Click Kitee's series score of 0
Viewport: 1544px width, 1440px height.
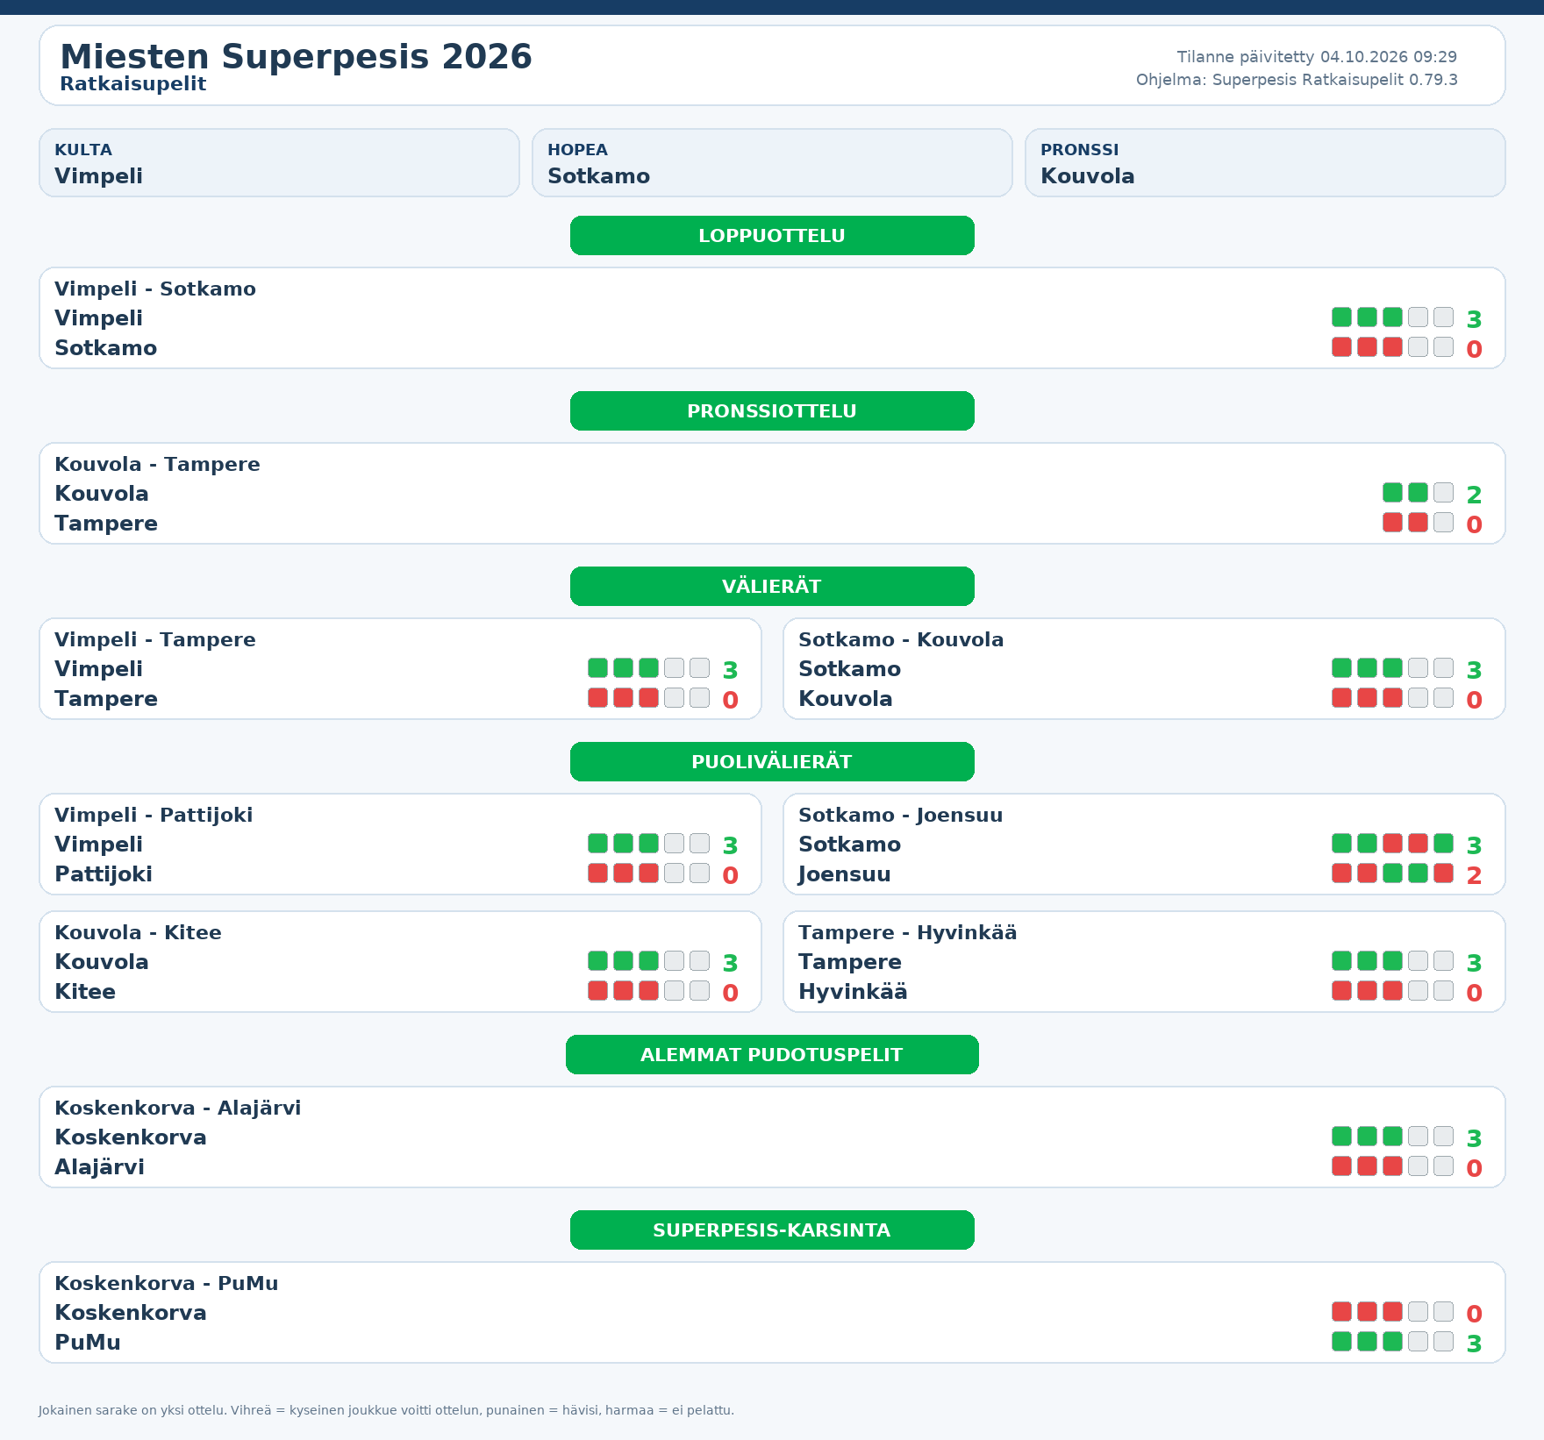pos(730,993)
